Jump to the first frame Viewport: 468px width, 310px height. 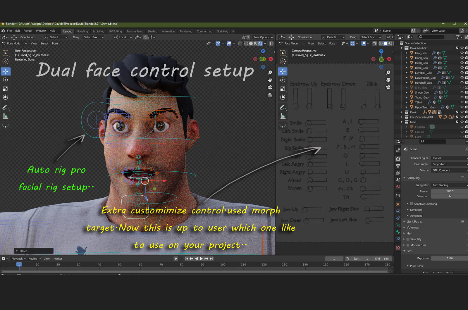coord(186,259)
